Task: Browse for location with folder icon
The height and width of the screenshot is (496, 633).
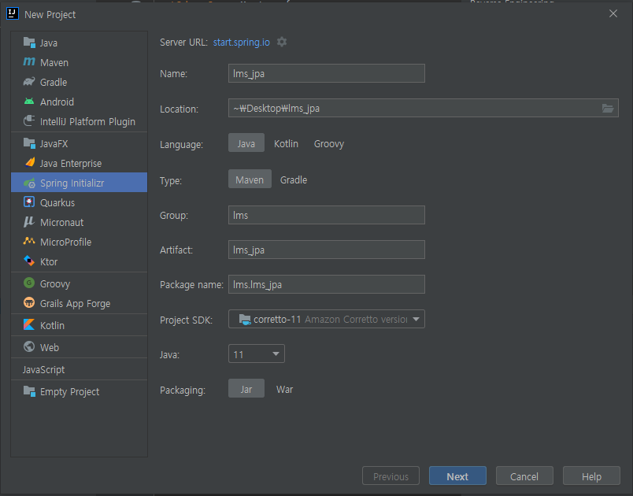Action: click(608, 108)
